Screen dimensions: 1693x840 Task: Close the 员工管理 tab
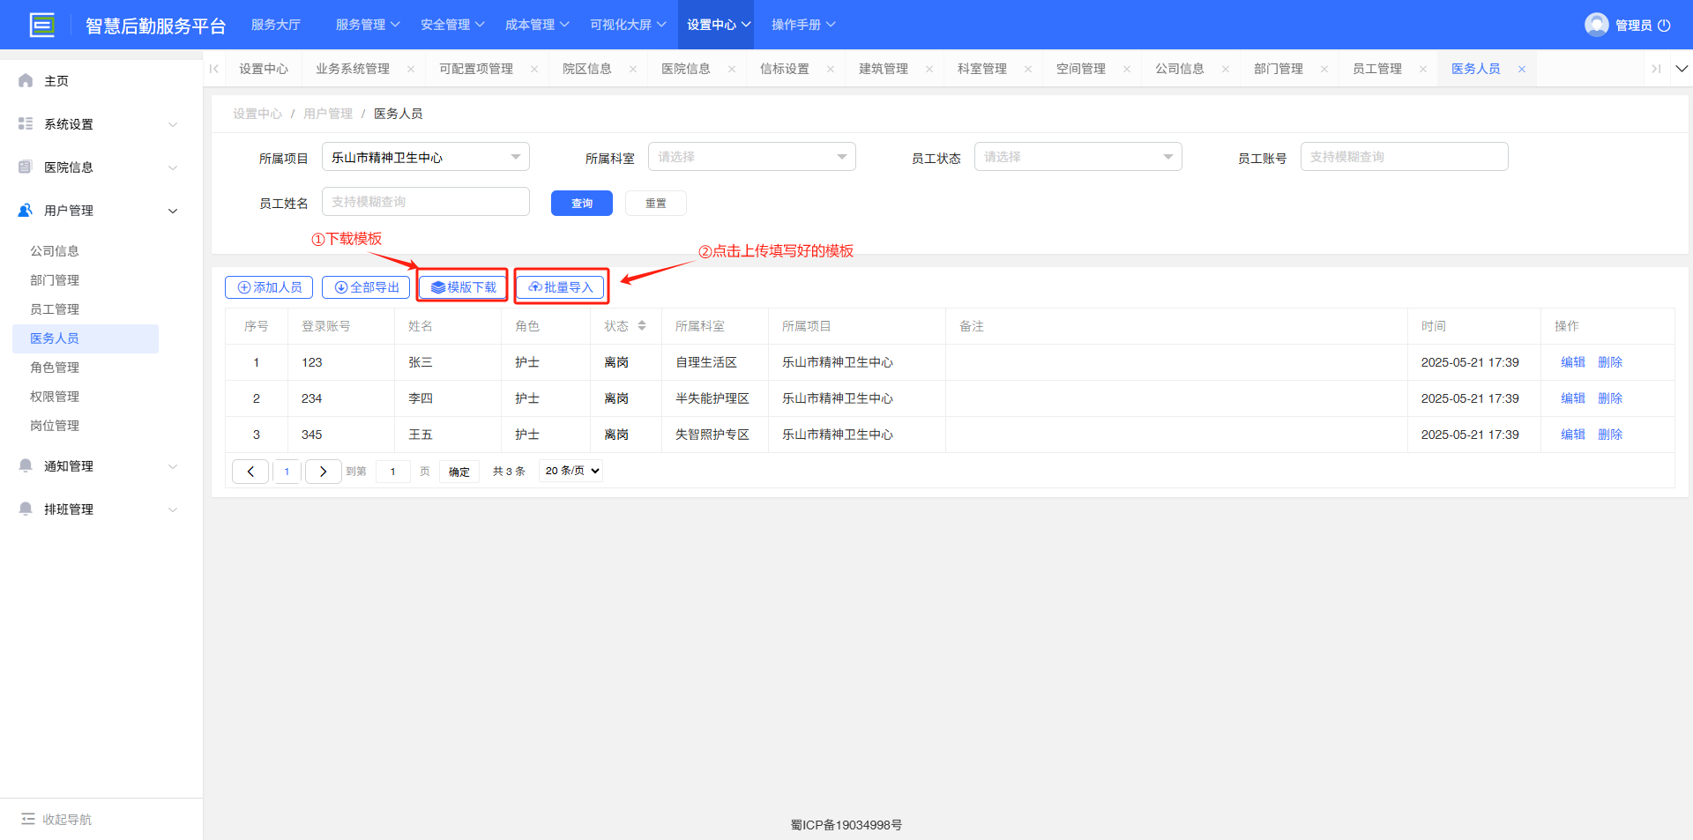click(x=1423, y=69)
